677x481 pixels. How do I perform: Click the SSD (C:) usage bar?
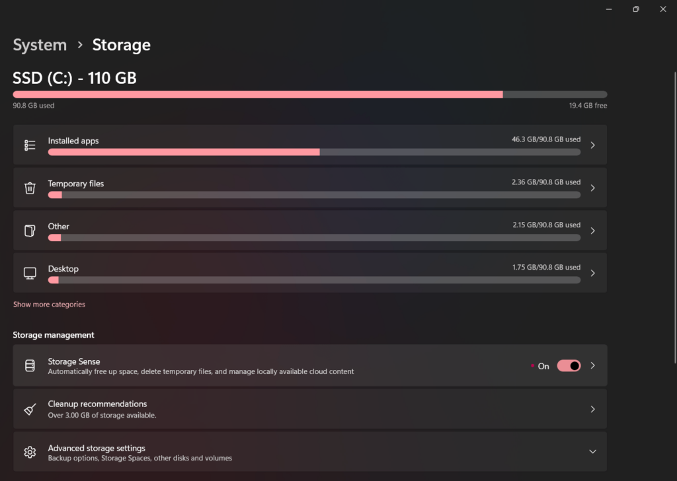(309, 94)
